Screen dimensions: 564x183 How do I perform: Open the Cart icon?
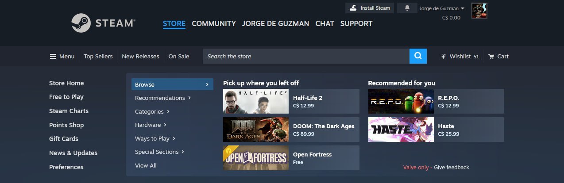(x=491, y=57)
